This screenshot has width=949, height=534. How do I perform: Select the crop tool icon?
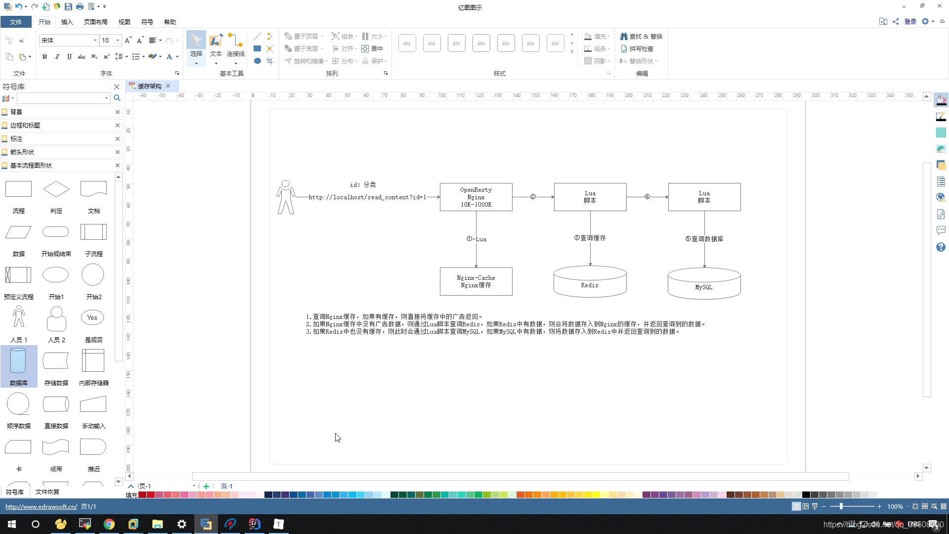coord(269,61)
